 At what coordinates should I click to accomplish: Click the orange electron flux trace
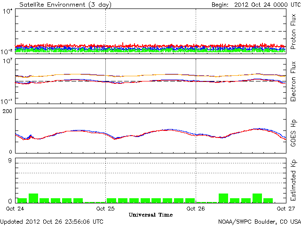[150, 75]
